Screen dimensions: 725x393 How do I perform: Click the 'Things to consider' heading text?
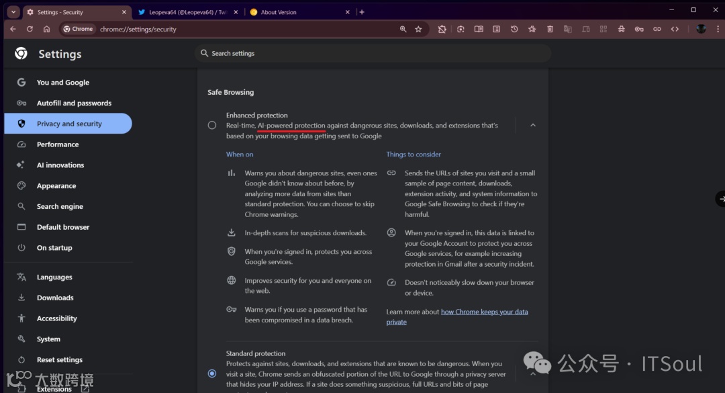(414, 154)
